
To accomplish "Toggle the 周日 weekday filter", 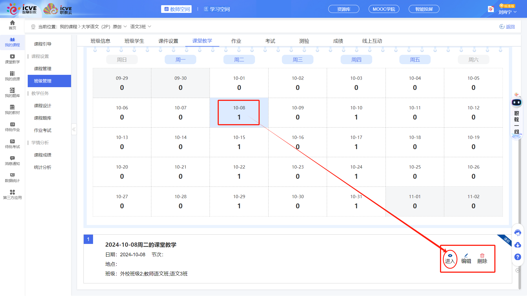I will [x=122, y=59].
